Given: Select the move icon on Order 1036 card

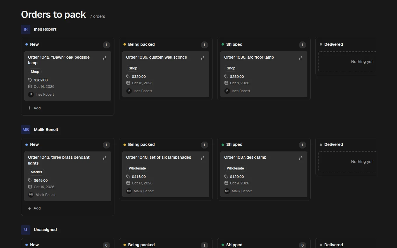Looking at the screenshot, I should click(301, 58).
